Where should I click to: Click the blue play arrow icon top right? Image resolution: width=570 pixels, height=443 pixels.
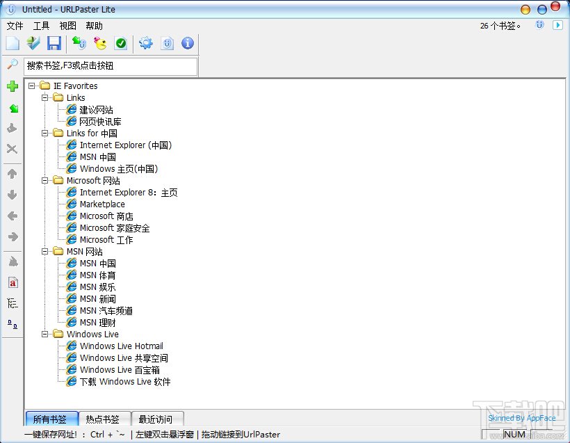pos(557,25)
